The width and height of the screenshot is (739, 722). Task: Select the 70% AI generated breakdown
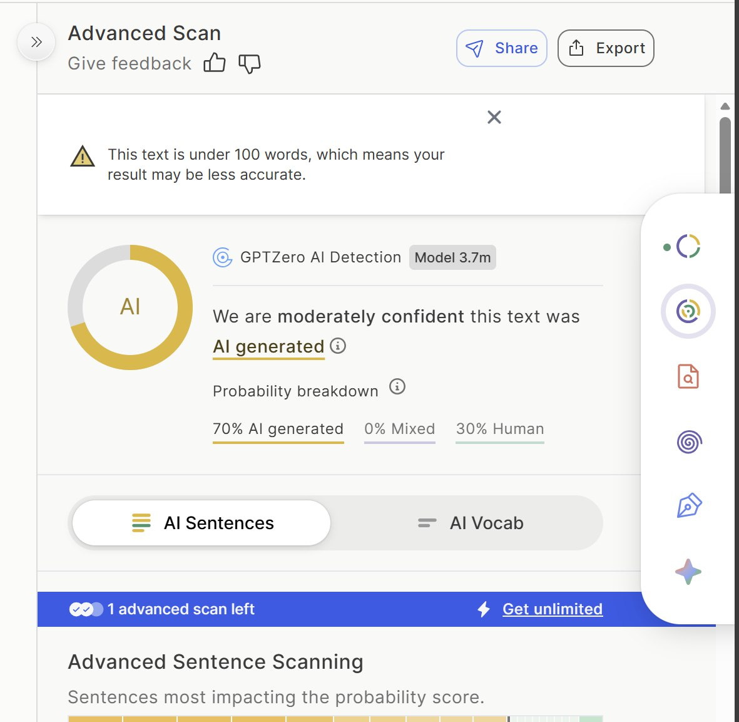tap(278, 429)
